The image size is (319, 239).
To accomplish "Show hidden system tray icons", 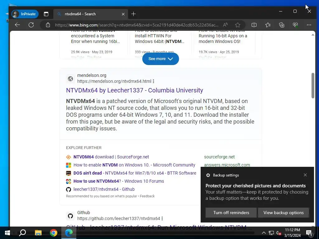I will click(x=264, y=233).
